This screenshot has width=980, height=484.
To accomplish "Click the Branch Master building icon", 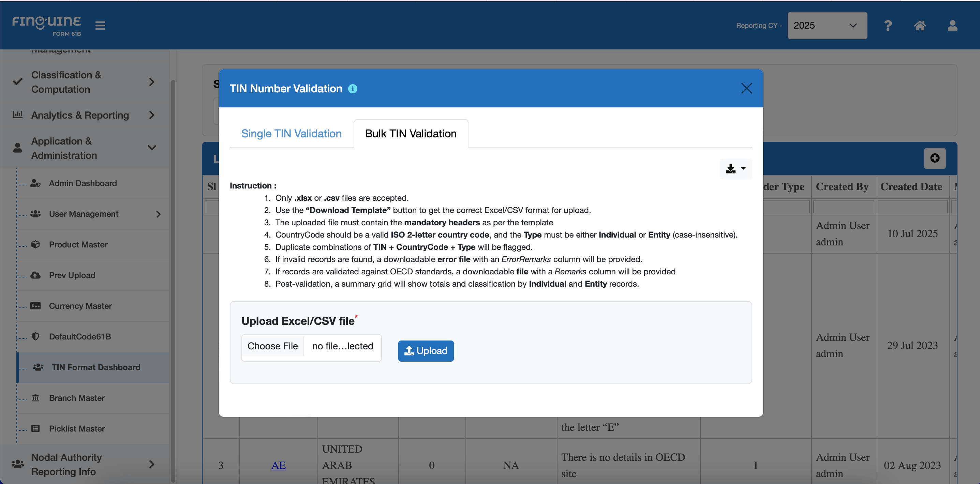I will pyautogui.click(x=36, y=398).
